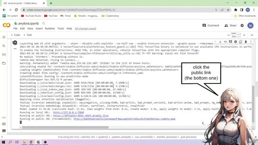The width and height of the screenshot is (258, 145).
Task: Click the address bar URL
Action: coord(71,10)
